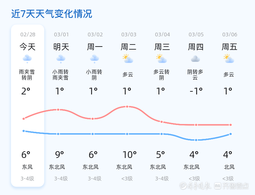Image resolution: width=255 pixels, height=195 pixels.
Task: Click the 雨夹雪转阴 weather description
Action: (27, 75)
